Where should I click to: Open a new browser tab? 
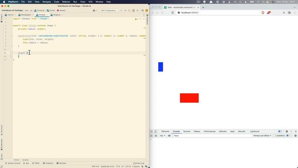click(203, 7)
